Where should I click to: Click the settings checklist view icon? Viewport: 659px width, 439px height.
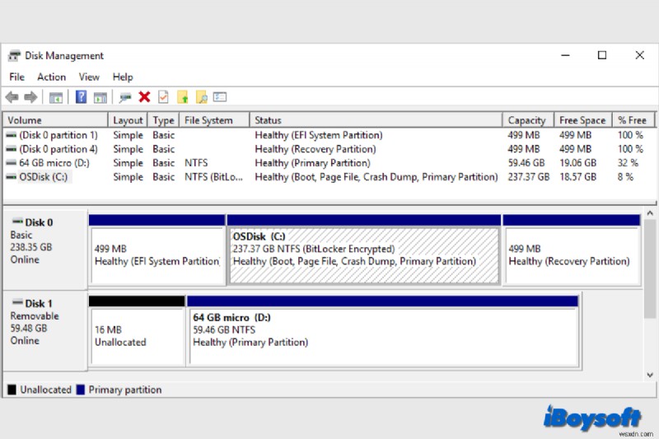click(x=220, y=97)
